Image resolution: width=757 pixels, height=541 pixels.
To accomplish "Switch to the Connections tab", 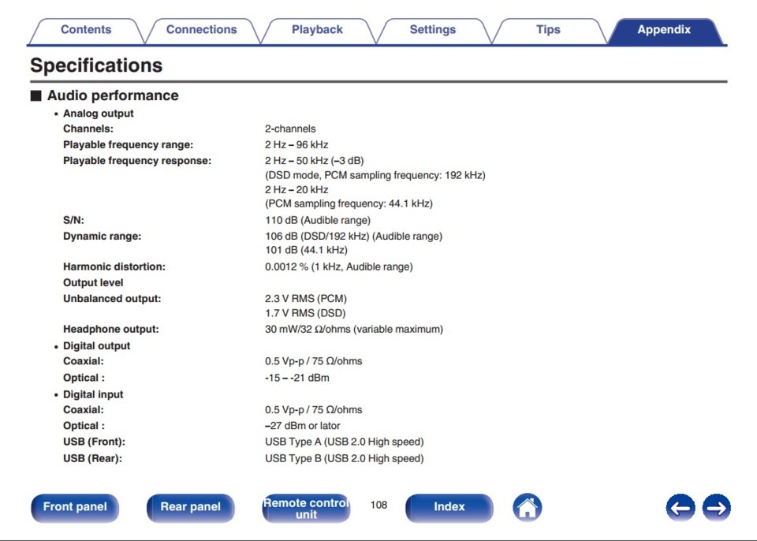I will click(201, 30).
